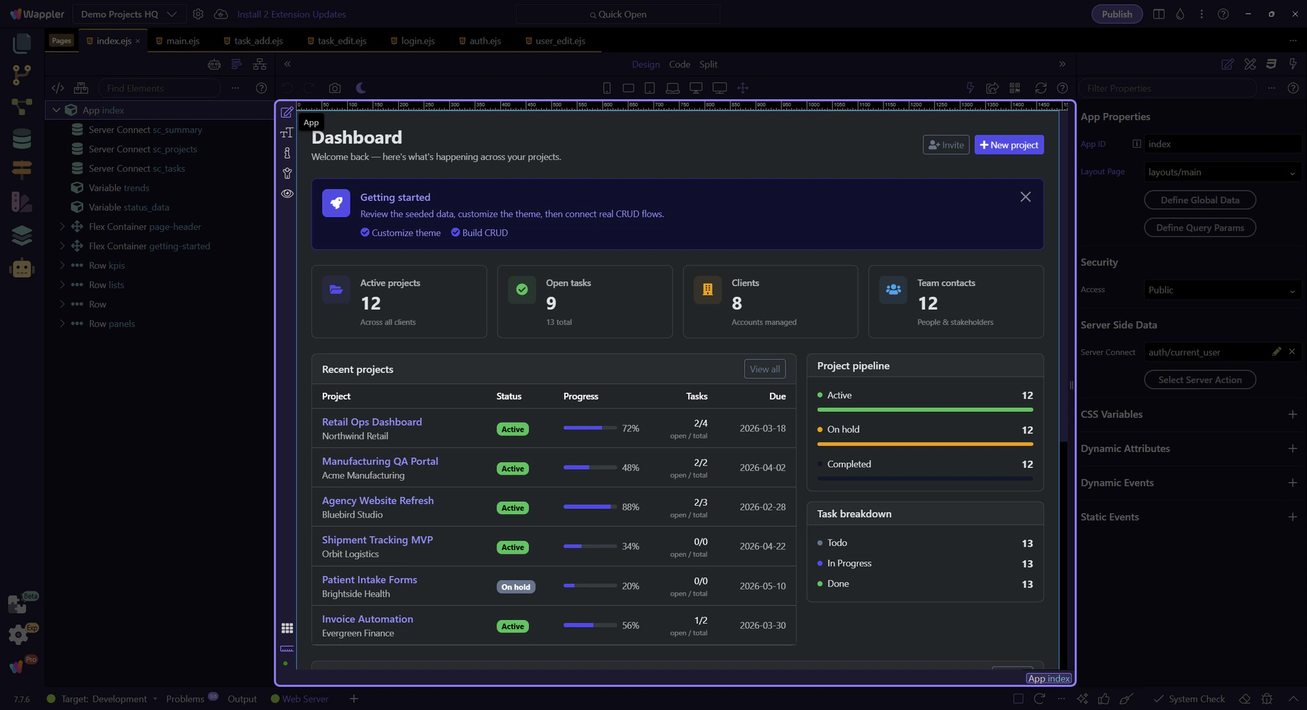Click the Git source control sidebar icon
The image size is (1307, 710).
(22, 75)
